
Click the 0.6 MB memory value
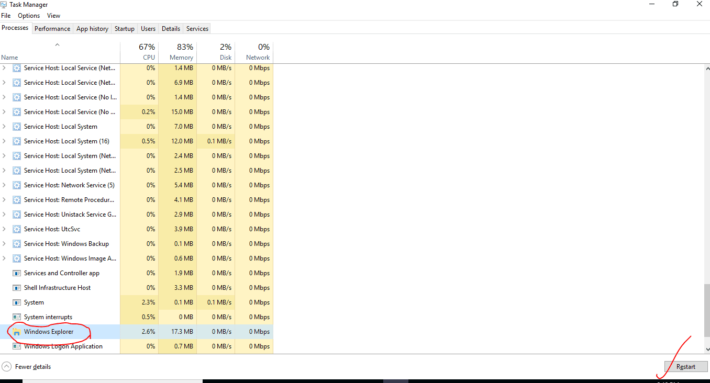pyautogui.click(x=183, y=258)
